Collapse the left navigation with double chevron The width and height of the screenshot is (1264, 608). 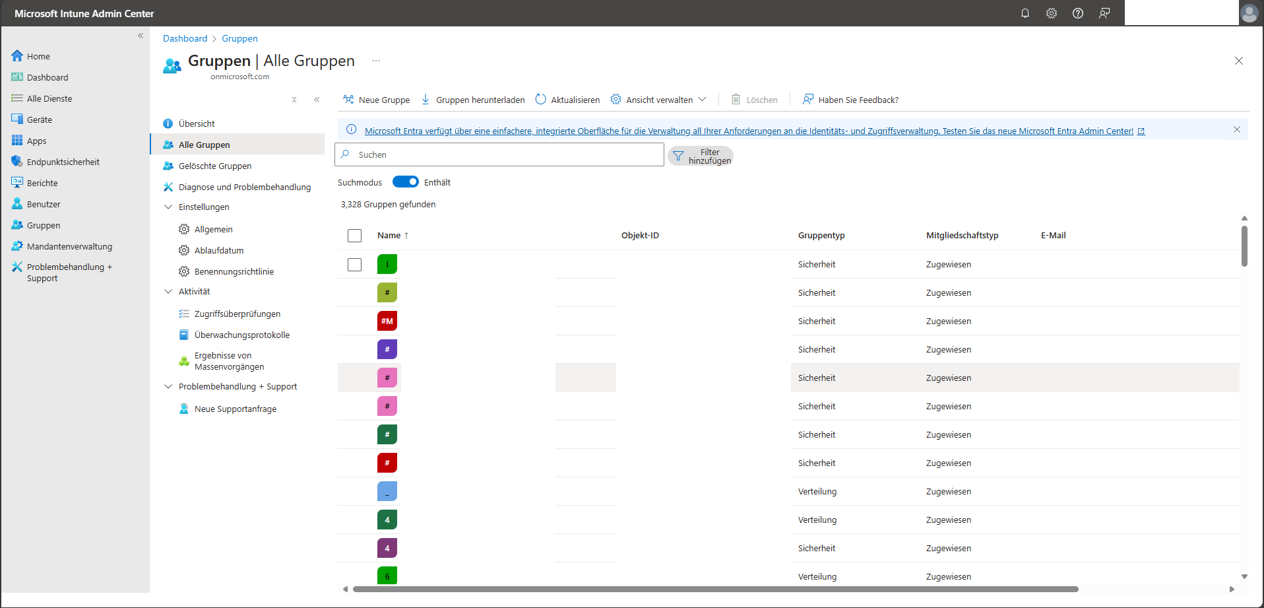pos(141,36)
